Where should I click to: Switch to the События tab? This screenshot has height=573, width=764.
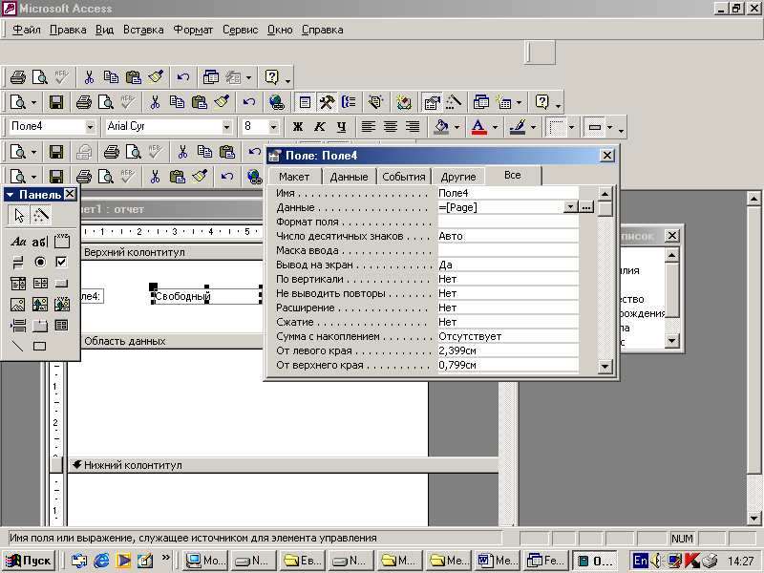[403, 177]
